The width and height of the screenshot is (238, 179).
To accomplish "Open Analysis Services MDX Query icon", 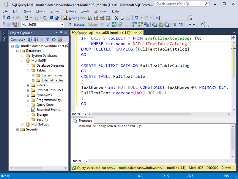I will [96, 18].
